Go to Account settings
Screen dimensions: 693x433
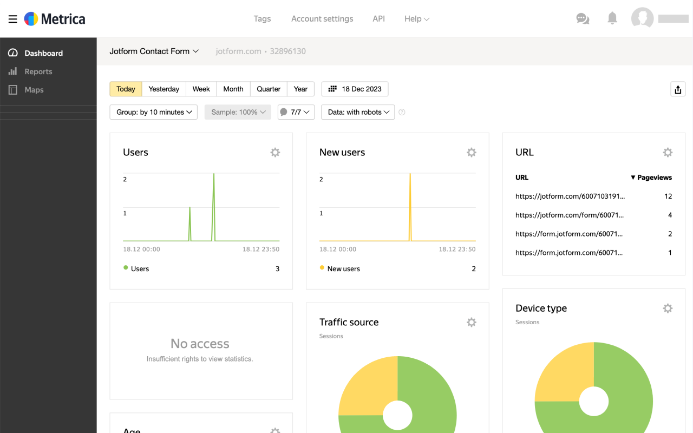click(322, 18)
